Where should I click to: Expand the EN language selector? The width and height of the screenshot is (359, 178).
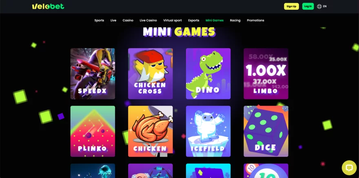coord(325,7)
